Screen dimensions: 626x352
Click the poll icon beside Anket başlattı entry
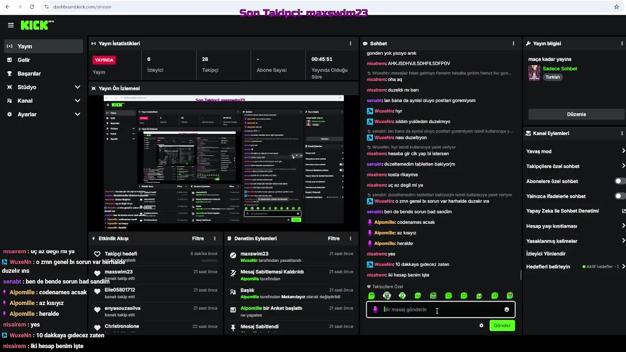coord(233,309)
